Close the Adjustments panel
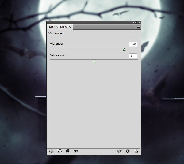Viewport: 184px width, 164px height. pos(139,22)
